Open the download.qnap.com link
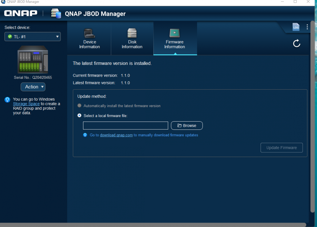The height and width of the screenshot is (227, 317). (116, 135)
